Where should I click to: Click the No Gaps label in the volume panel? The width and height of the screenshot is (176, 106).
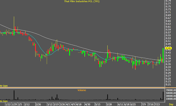4,101
